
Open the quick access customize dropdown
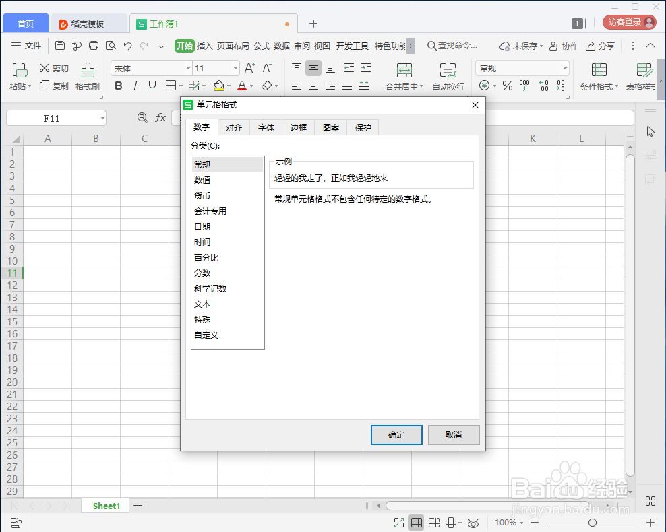161,46
